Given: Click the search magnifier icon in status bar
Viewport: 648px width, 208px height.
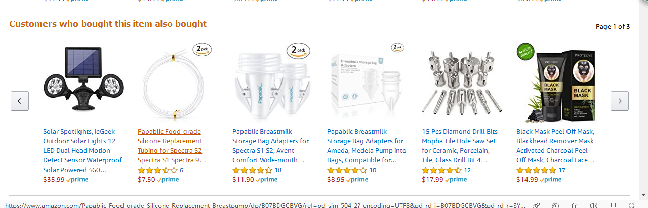Looking at the screenshot, I should click(x=631, y=205).
